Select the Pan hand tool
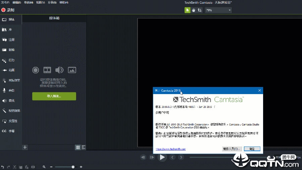302x170 pixels. [194, 10]
